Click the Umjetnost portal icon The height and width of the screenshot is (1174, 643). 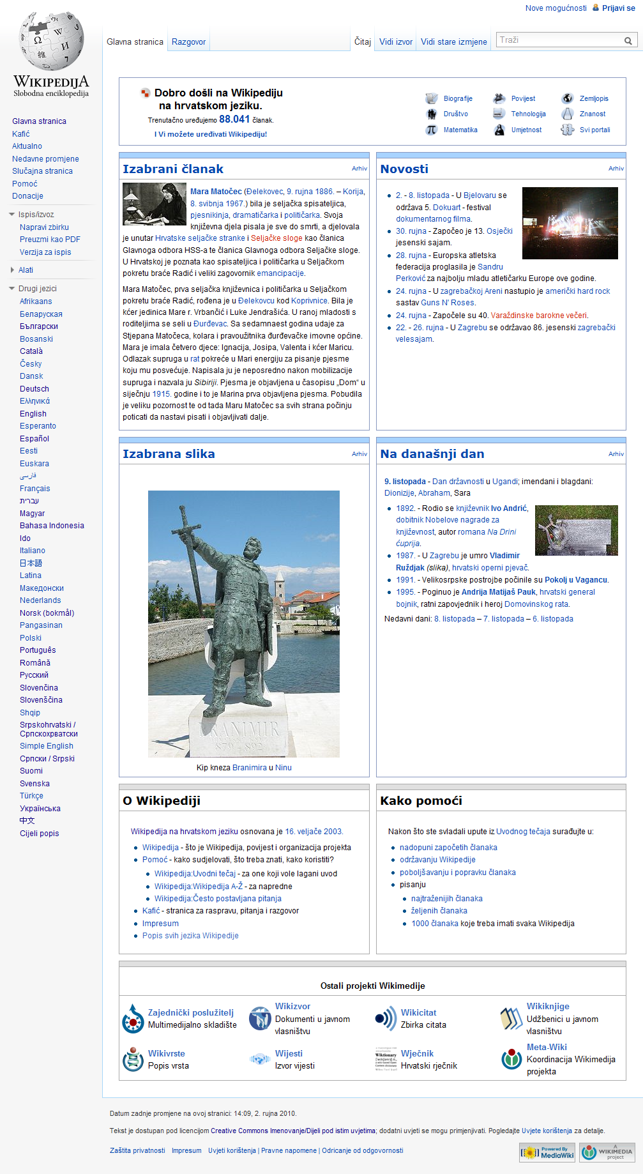click(x=499, y=130)
